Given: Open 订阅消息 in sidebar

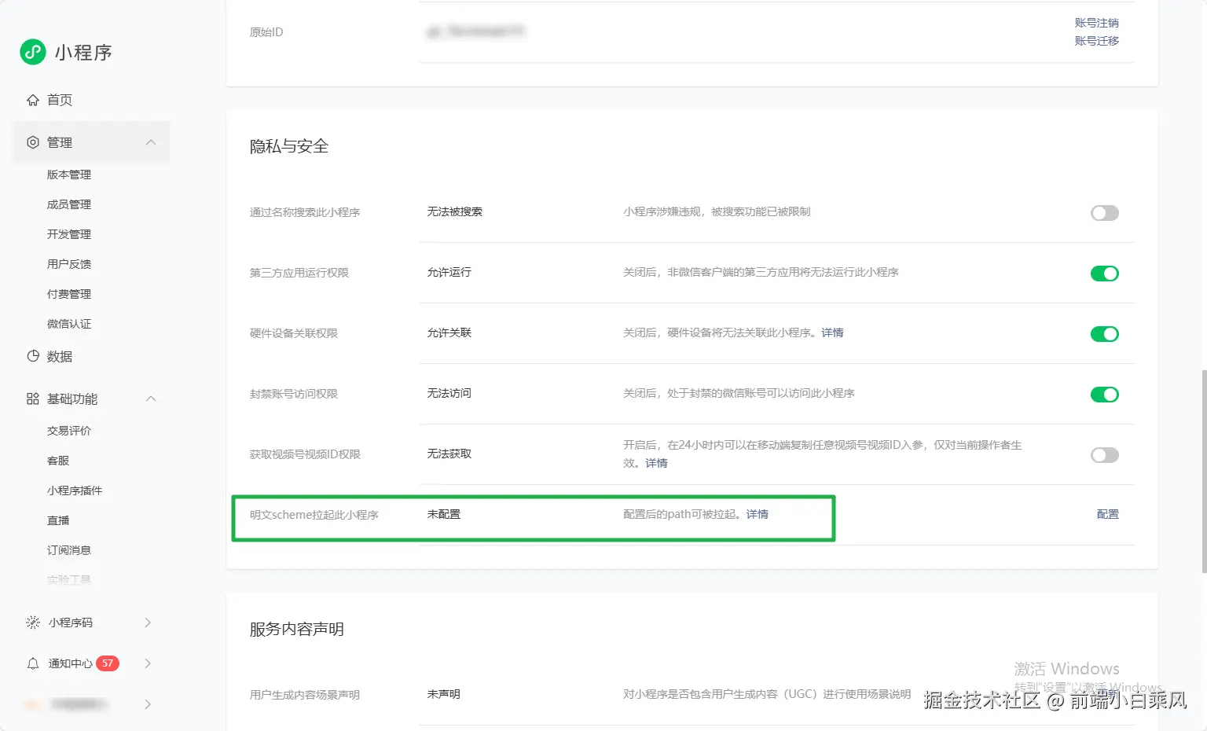Looking at the screenshot, I should tap(69, 550).
